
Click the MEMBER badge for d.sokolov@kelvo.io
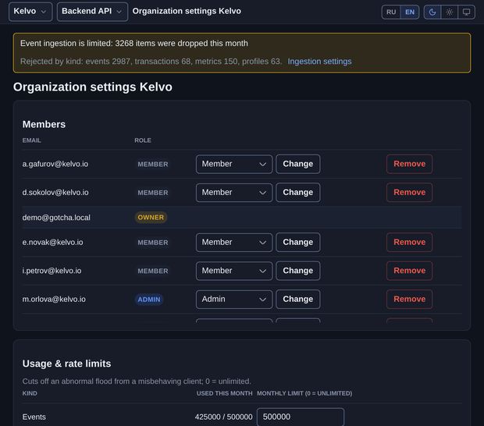tap(153, 193)
